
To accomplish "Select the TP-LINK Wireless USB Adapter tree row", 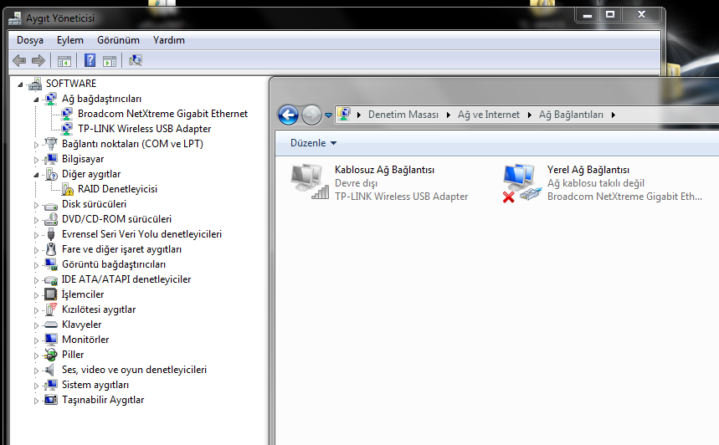I will (x=145, y=129).
